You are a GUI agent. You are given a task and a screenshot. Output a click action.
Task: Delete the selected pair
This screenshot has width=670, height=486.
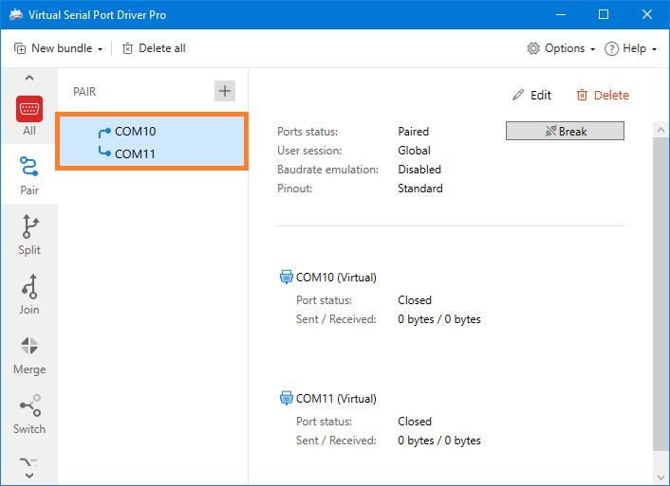point(603,95)
